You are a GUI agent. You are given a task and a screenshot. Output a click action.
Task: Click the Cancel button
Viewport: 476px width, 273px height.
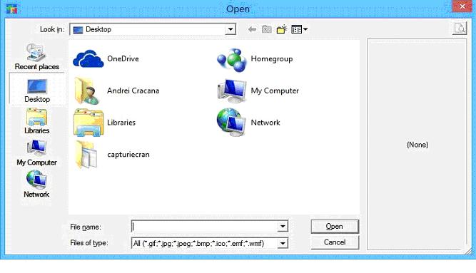coord(335,242)
